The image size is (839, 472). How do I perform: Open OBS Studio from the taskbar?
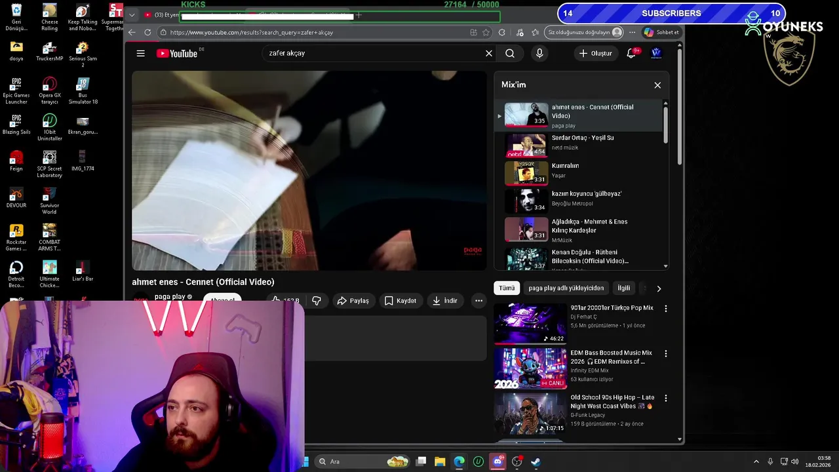517,462
